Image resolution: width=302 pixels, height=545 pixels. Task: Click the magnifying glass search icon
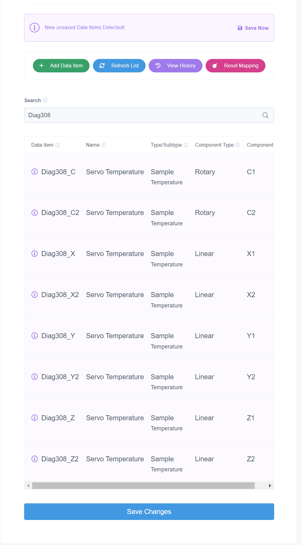tap(265, 115)
